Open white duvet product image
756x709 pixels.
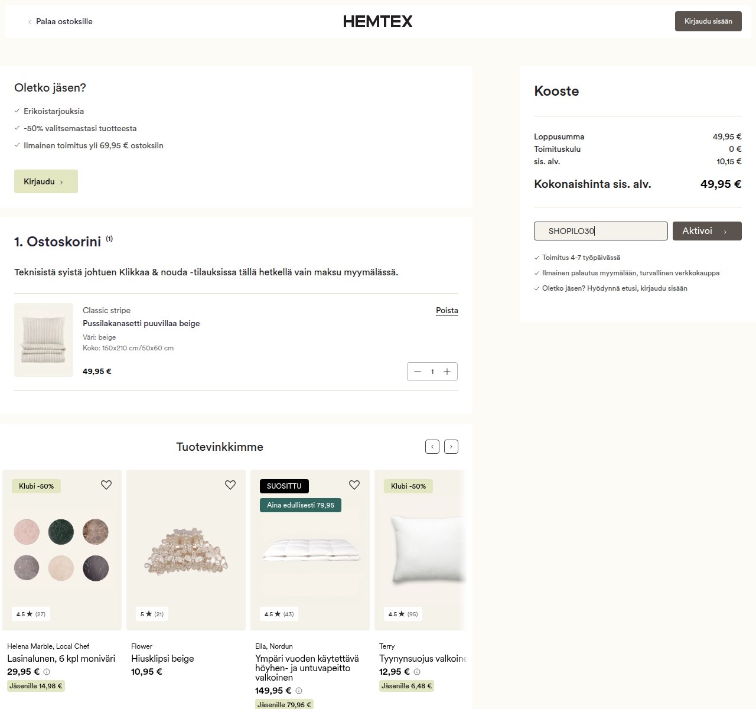[x=310, y=550]
